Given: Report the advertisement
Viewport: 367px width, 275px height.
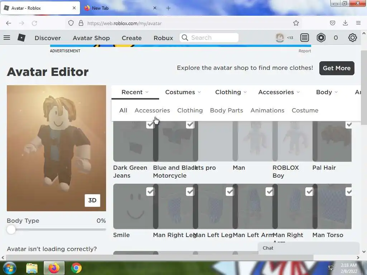Looking at the screenshot, I should tap(305, 51).
